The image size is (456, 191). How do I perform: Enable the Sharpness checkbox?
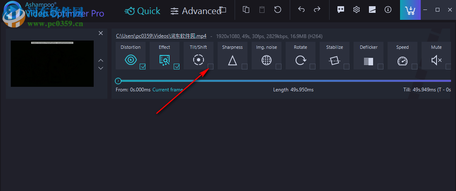[x=245, y=67]
